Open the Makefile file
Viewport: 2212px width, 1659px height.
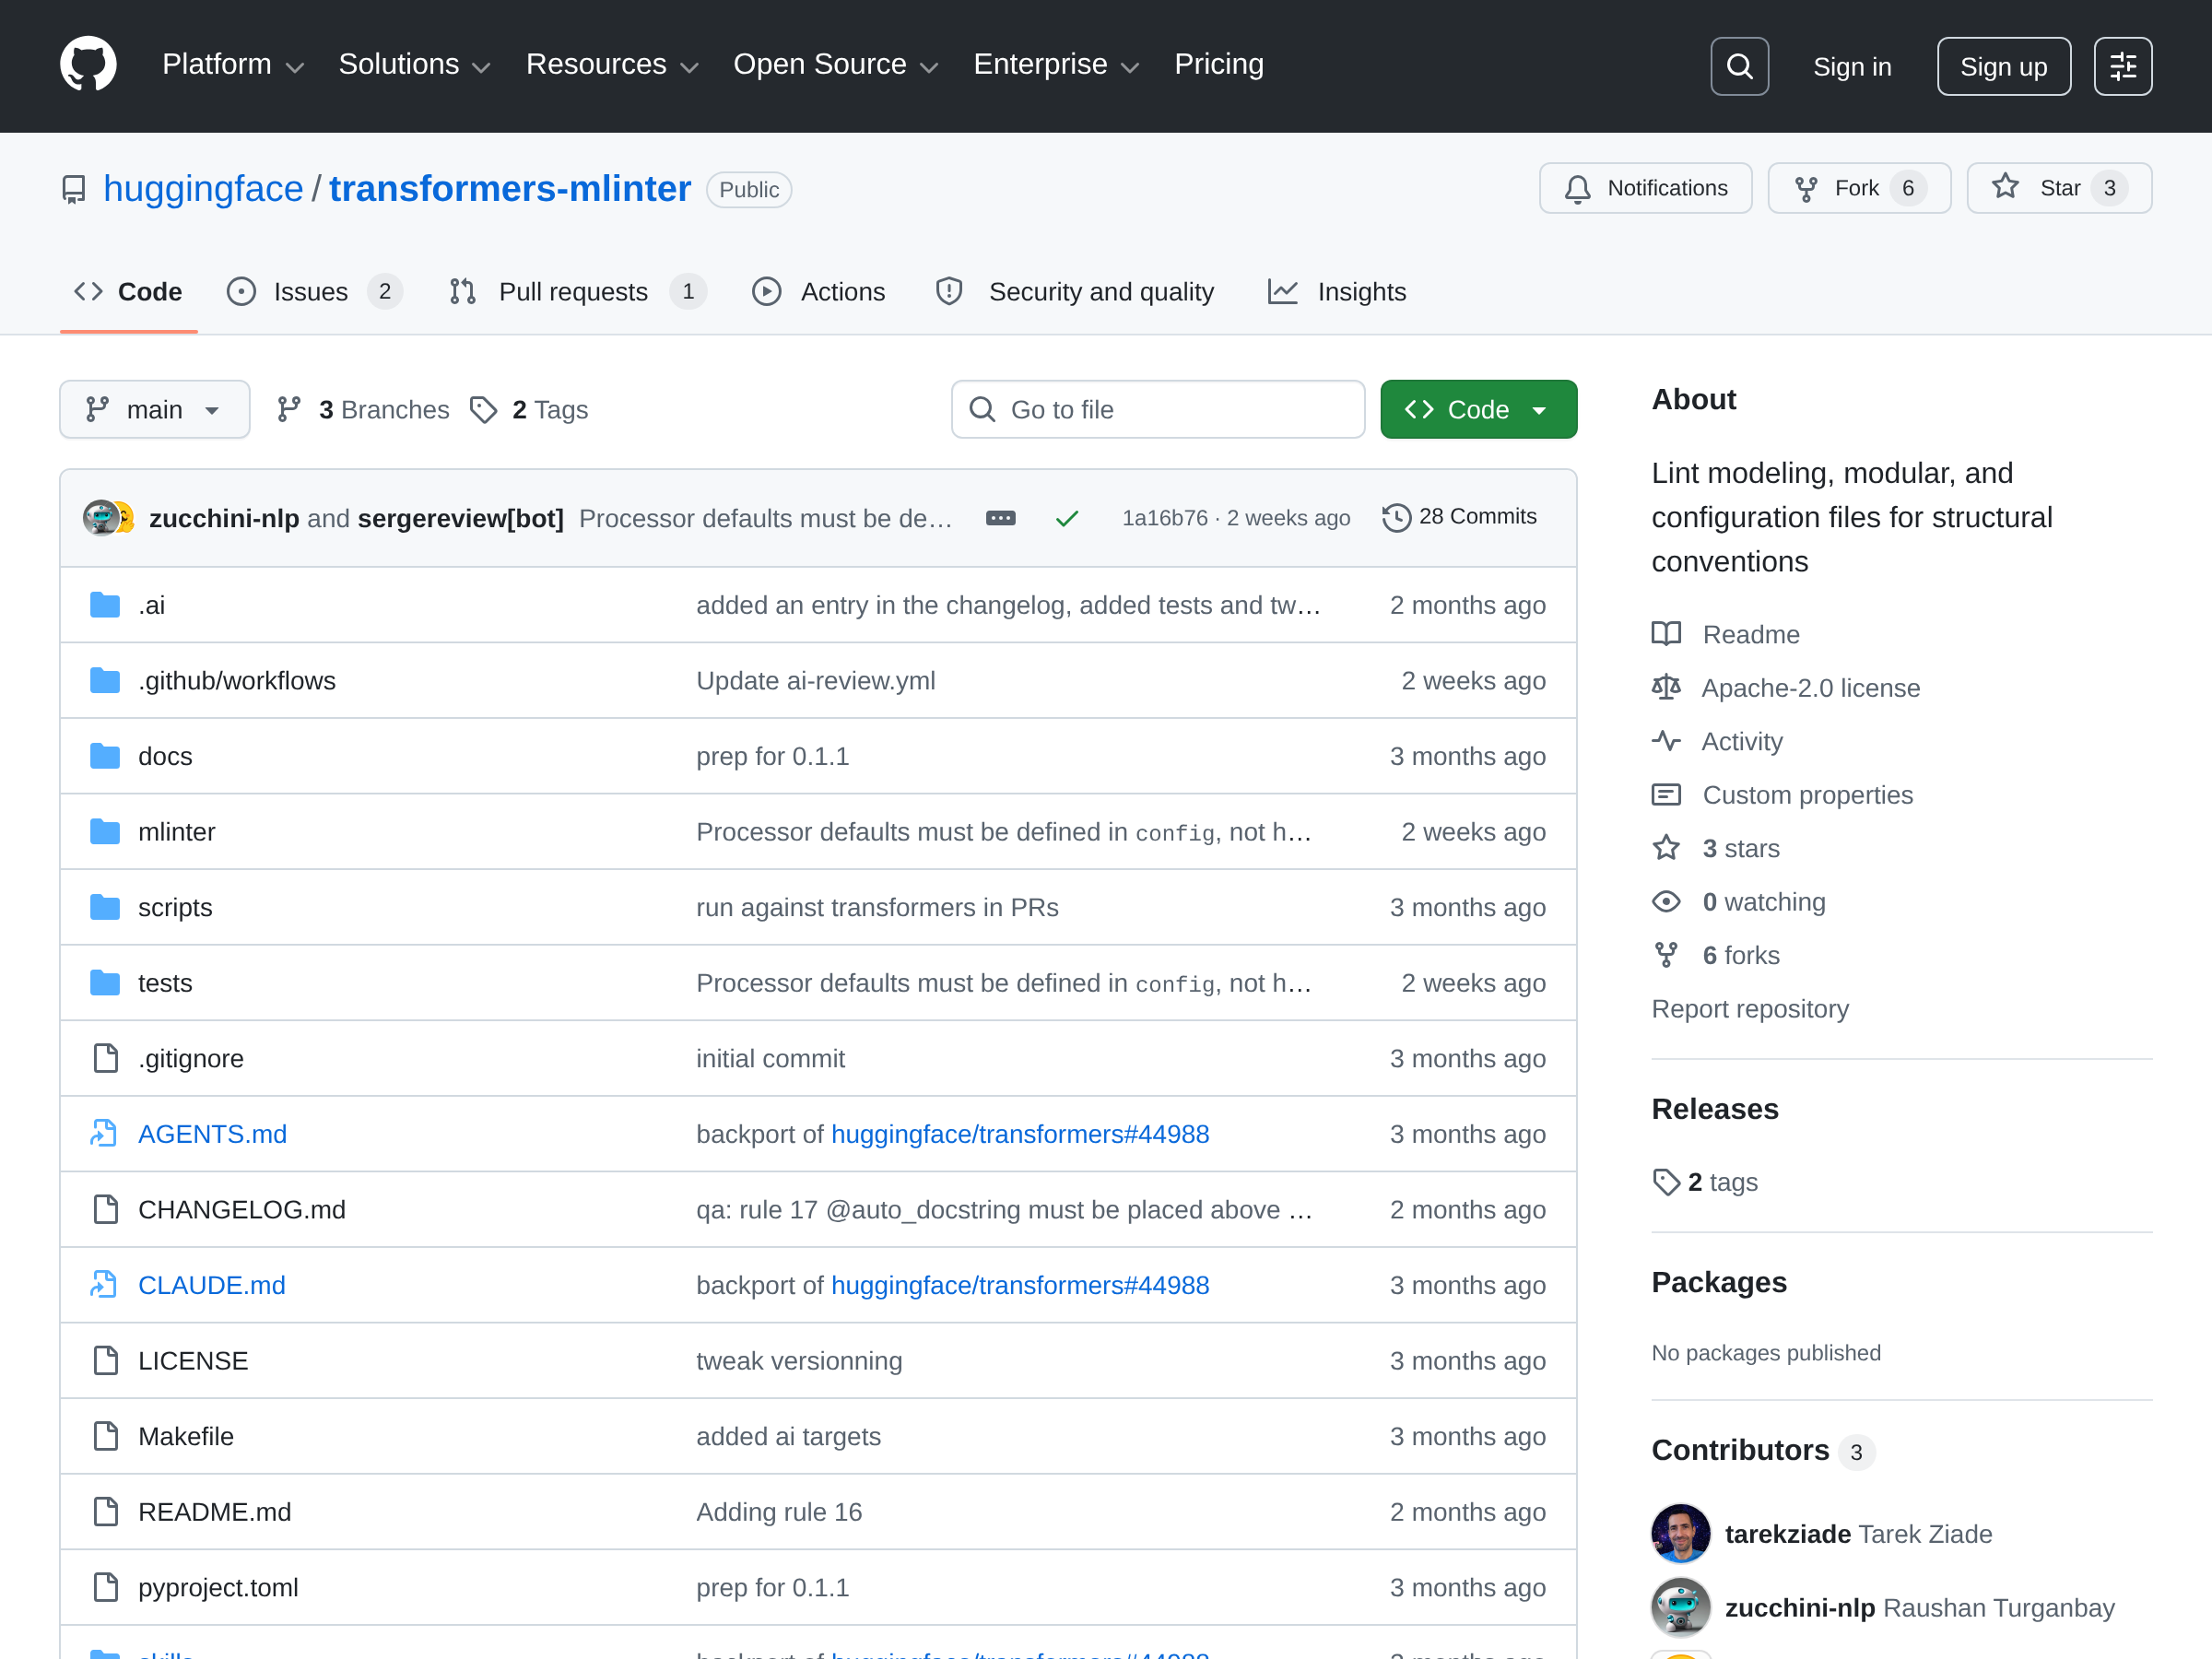click(185, 1436)
